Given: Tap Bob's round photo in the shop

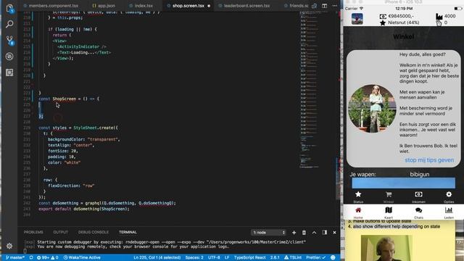Looking at the screenshot, I should pyautogui.click(x=372, y=109).
